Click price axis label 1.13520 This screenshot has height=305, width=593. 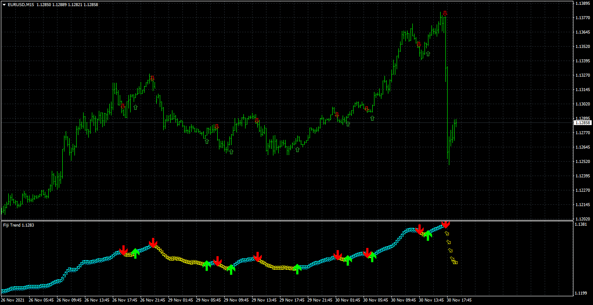[583, 47]
